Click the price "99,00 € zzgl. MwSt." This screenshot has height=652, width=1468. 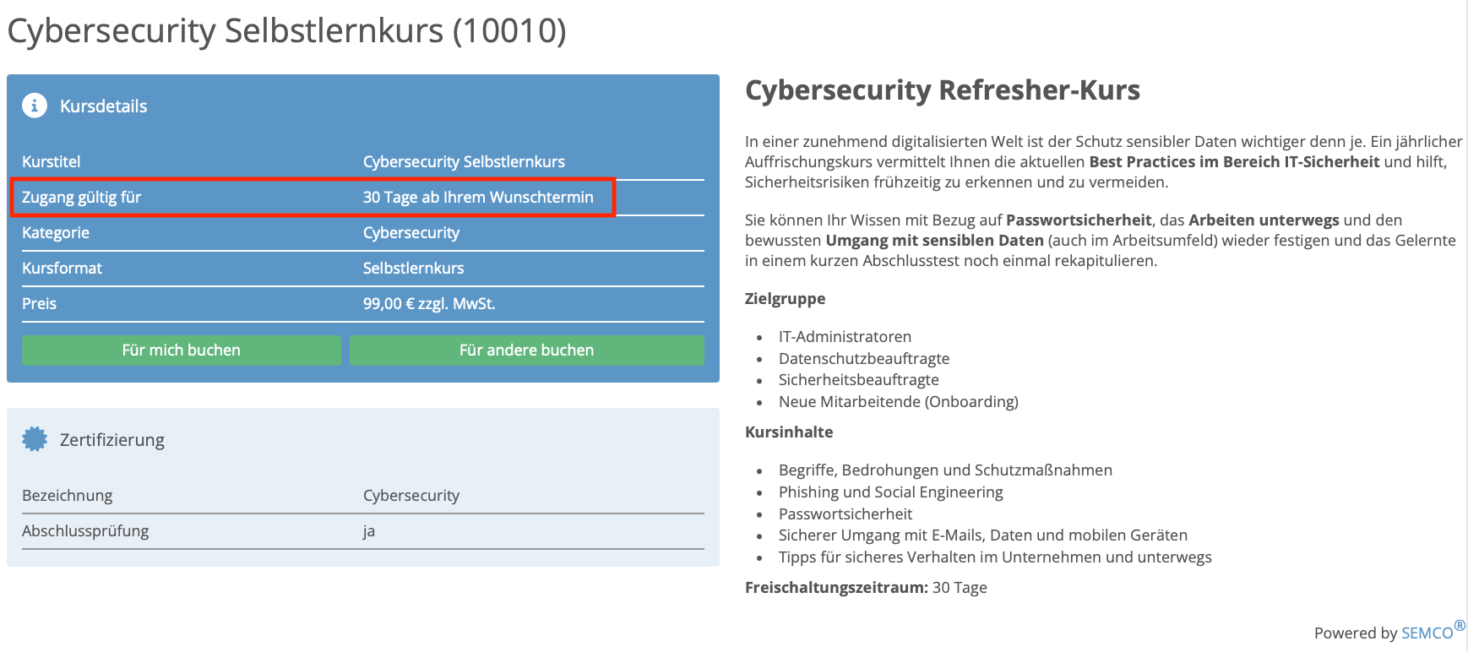pos(429,303)
